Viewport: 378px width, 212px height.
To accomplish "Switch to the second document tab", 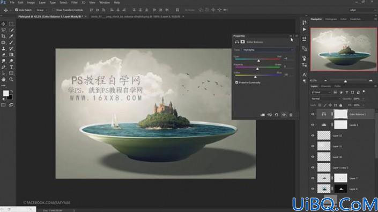I will 136,17.
